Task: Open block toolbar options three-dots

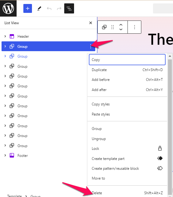Action: point(135,27)
